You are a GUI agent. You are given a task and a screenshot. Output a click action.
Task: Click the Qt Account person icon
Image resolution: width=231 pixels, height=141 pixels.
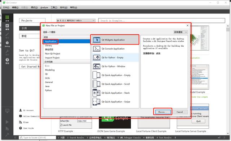21,110
